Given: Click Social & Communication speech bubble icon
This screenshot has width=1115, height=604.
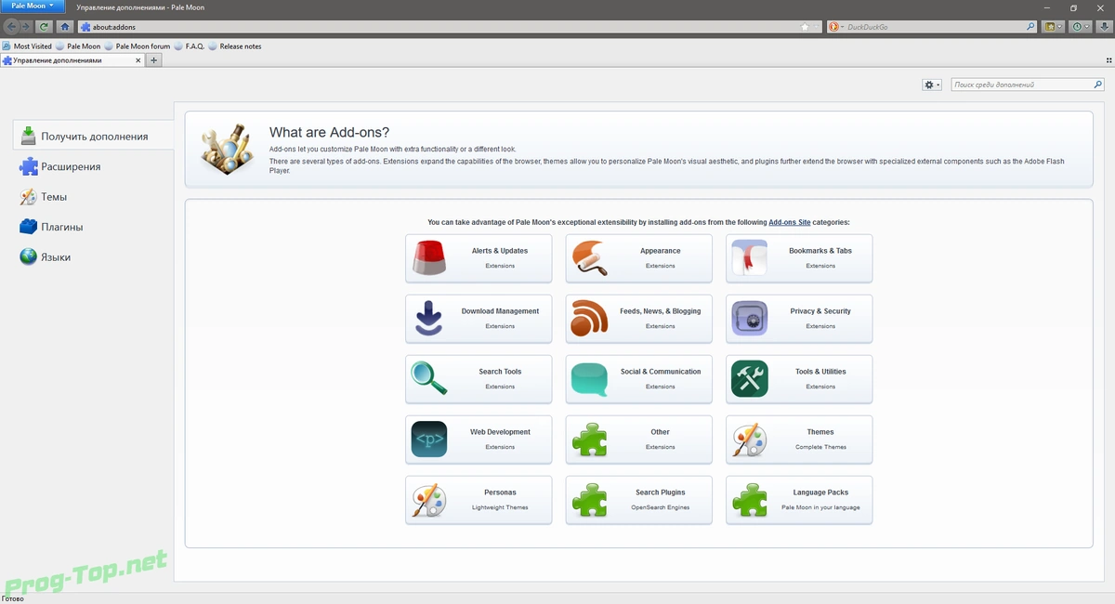Looking at the screenshot, I should (589, 379).
